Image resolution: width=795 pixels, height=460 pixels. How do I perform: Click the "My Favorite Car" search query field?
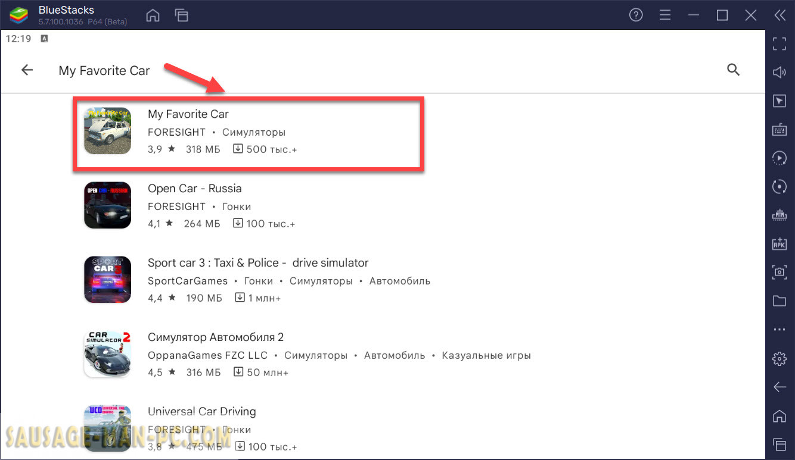coord(104,71)
